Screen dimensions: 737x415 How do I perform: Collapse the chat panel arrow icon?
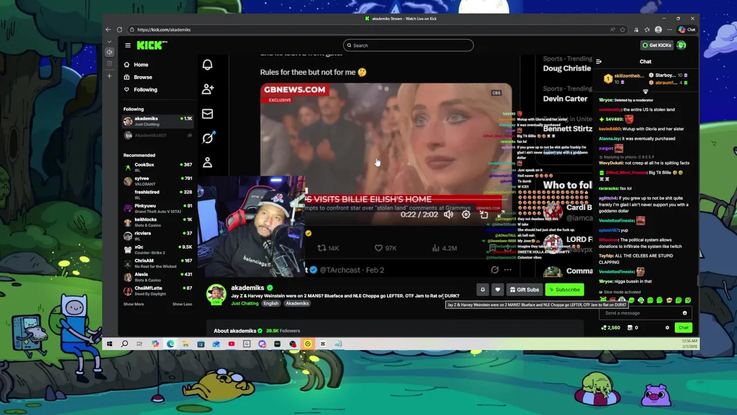tap(599, 62)
